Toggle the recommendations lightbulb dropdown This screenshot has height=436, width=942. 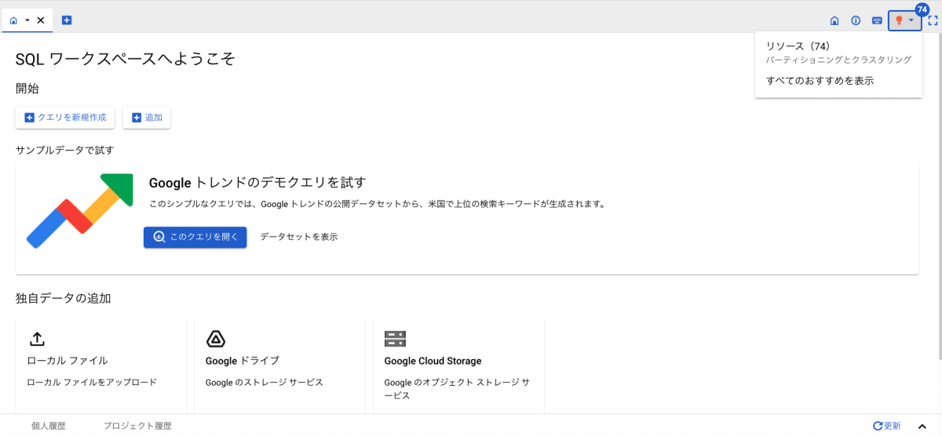tap(904, 20)
